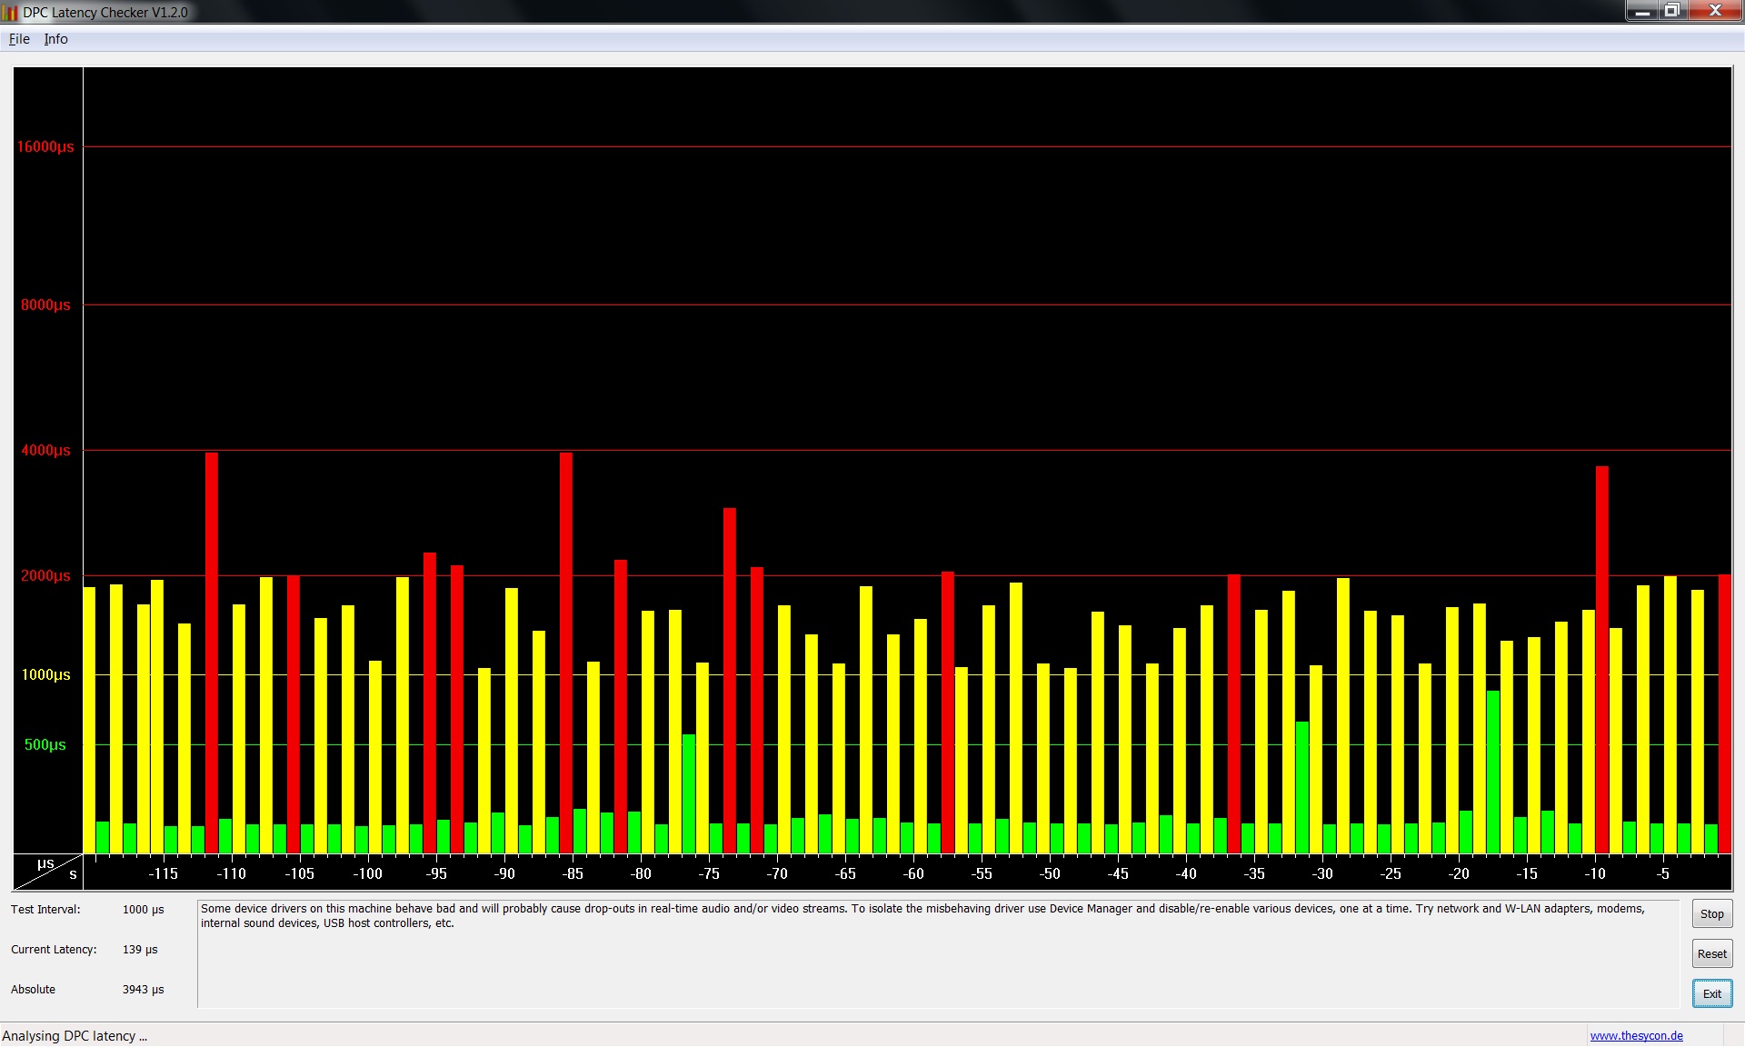
Task: Click the 16000µs axis label
Action: coord(45,147)
